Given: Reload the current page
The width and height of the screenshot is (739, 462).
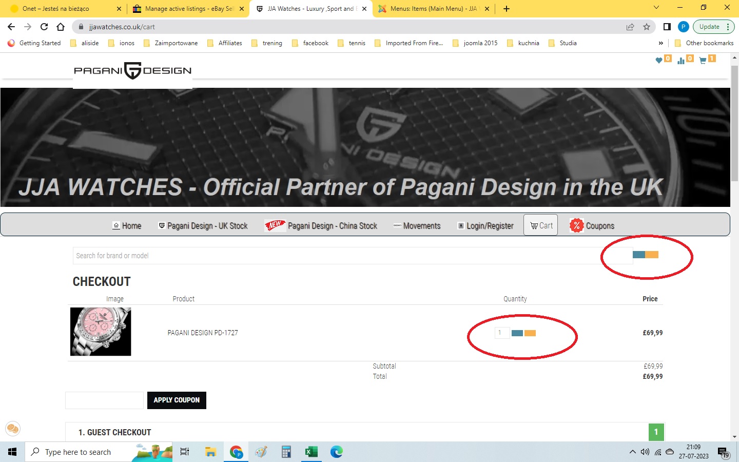Looking at the screenshot, I should [x=44, y=27].
